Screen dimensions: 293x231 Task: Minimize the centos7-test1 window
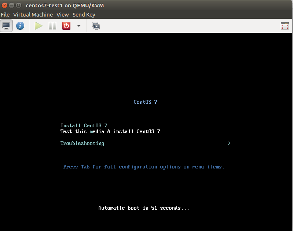point(12,5)
